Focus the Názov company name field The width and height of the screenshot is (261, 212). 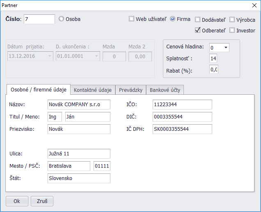tap(79, 105)
